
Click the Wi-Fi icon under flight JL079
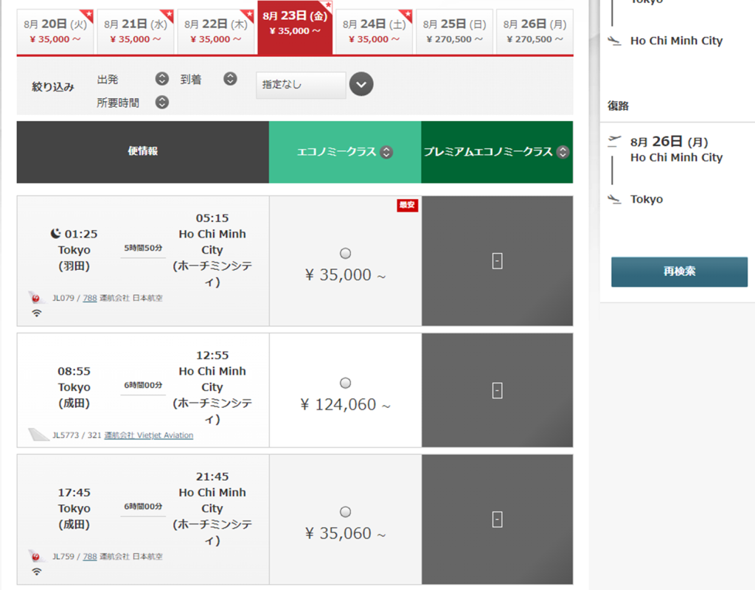coord(36,313)
